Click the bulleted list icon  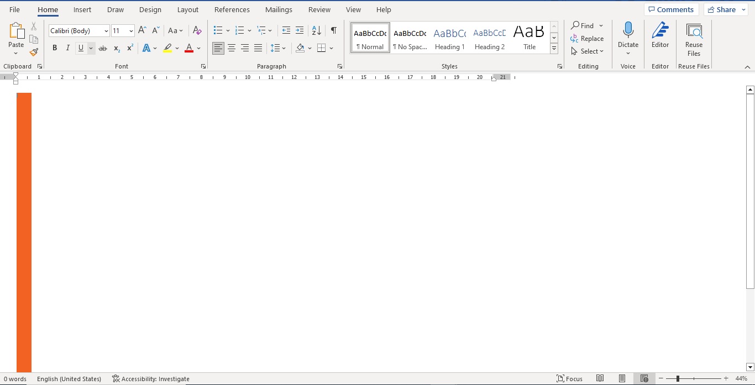(x=218, y=30)
